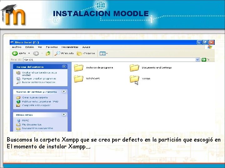Minimize the Disco local (C:) window

tap(199, 42)
